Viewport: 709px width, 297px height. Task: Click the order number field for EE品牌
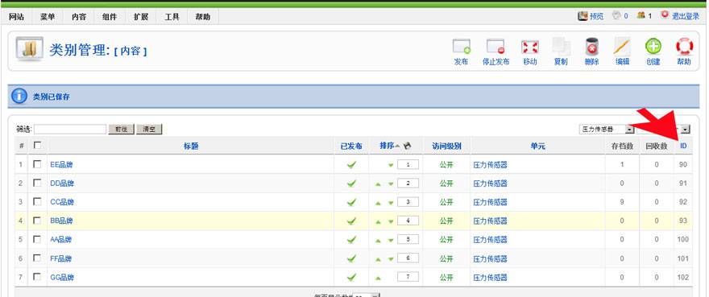408,165
